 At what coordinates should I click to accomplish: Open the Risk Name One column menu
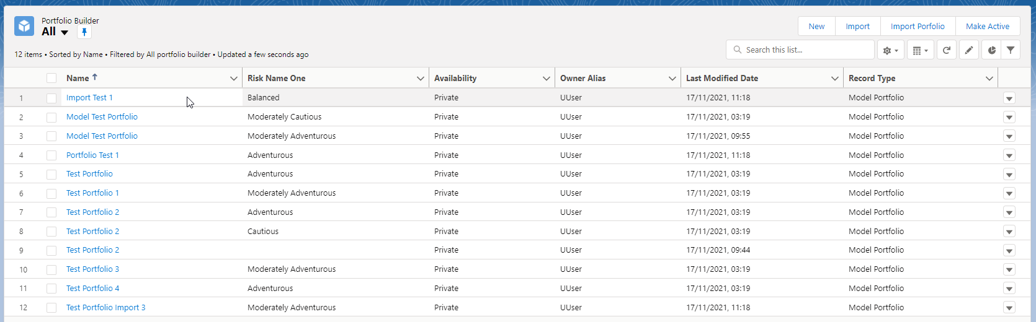[x=420, y=78]
